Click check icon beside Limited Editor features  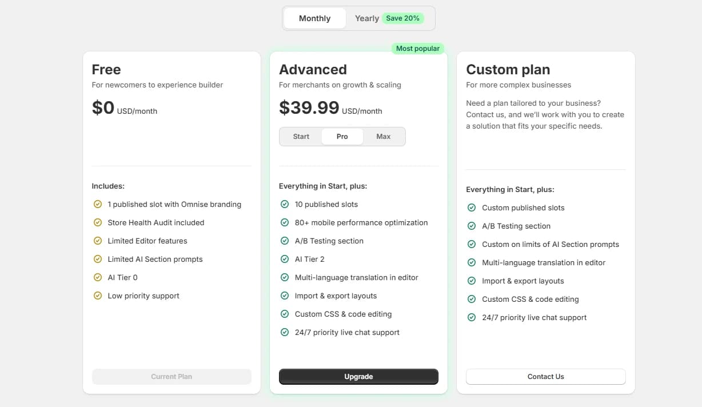tap(98, 241)
